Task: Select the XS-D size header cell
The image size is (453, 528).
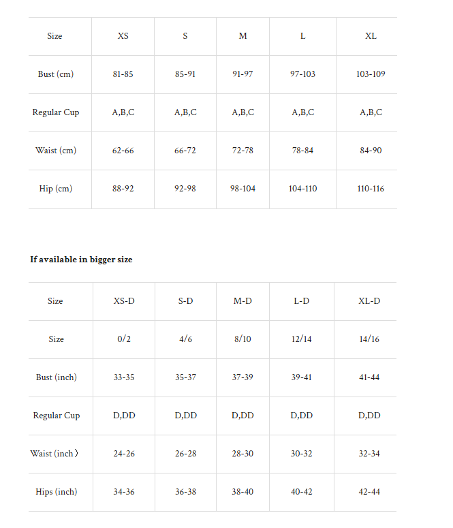Action: 124,301
